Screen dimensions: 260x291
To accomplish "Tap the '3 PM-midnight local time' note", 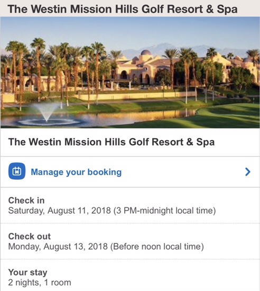I will [x=164, y=211].
